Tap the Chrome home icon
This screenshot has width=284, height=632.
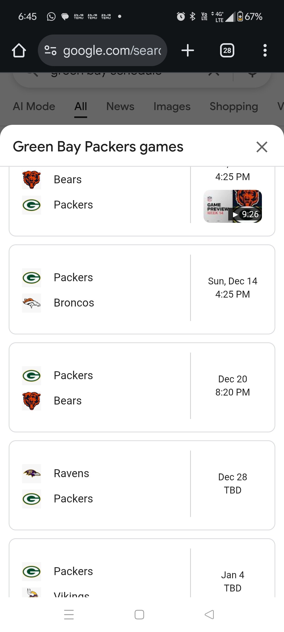point(19,50)
